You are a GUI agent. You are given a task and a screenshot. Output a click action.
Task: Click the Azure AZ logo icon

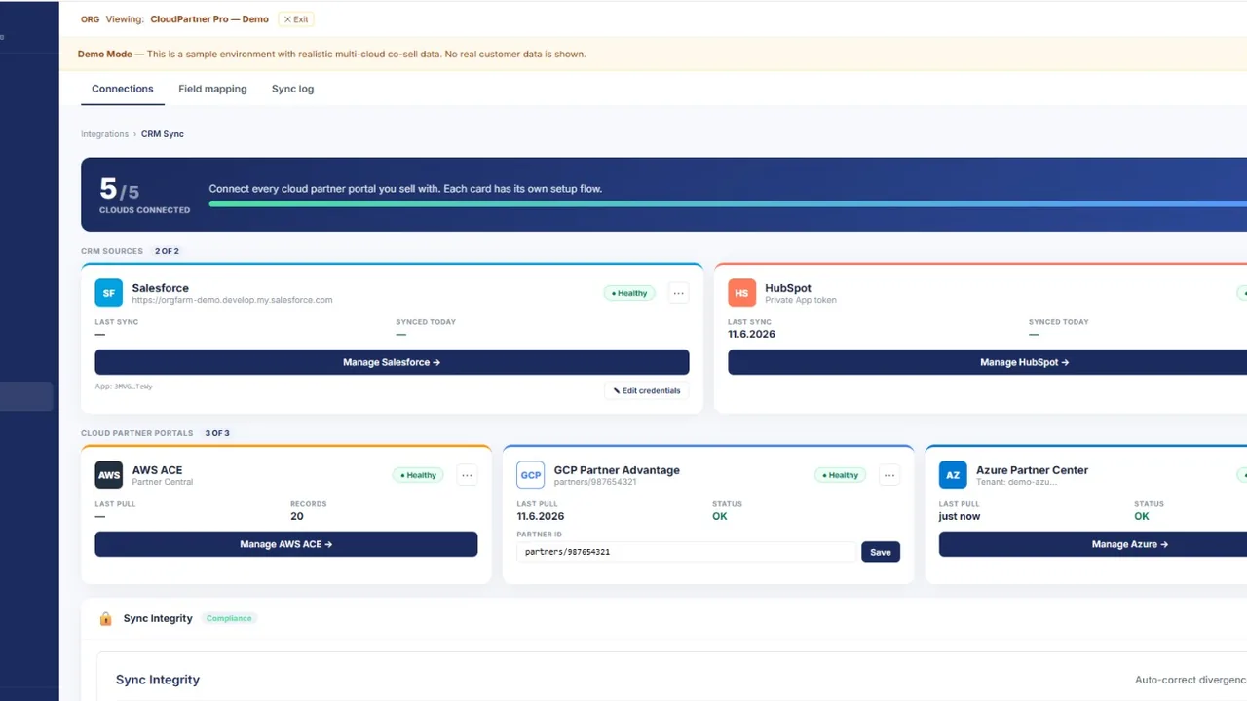[x=953, y=475]
